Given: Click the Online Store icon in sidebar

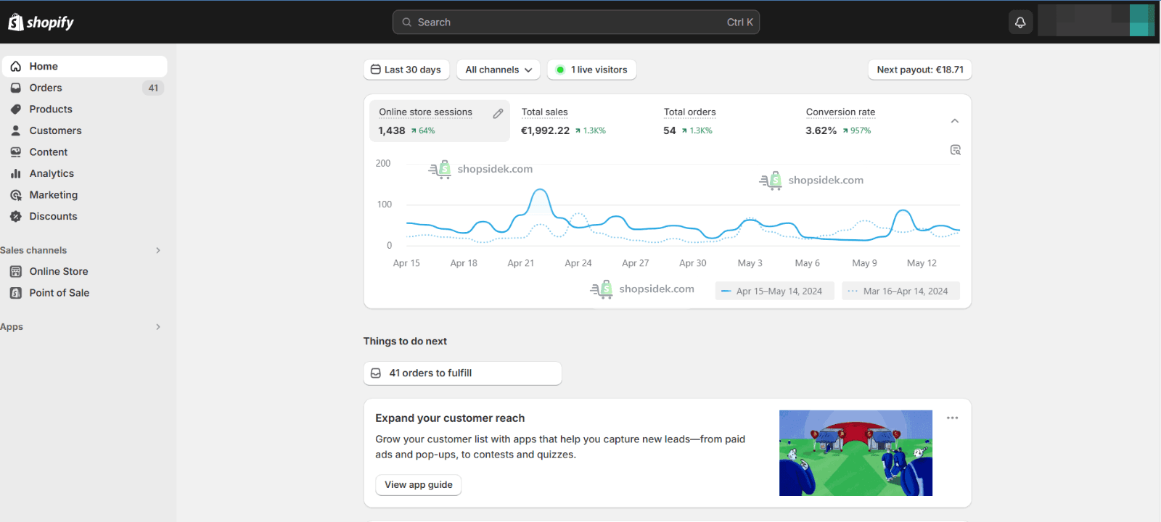Looking at the screenshot, I should 15,271.
